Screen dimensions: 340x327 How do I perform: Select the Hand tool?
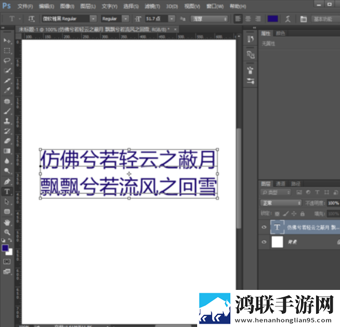[x=7, y=223]
